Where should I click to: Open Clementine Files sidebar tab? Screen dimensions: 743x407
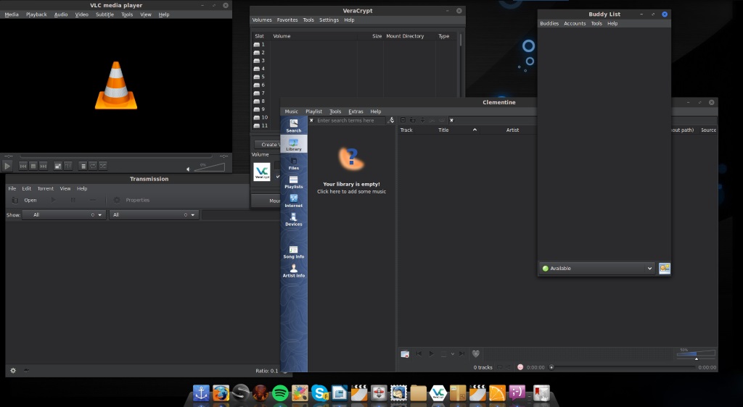293,163
